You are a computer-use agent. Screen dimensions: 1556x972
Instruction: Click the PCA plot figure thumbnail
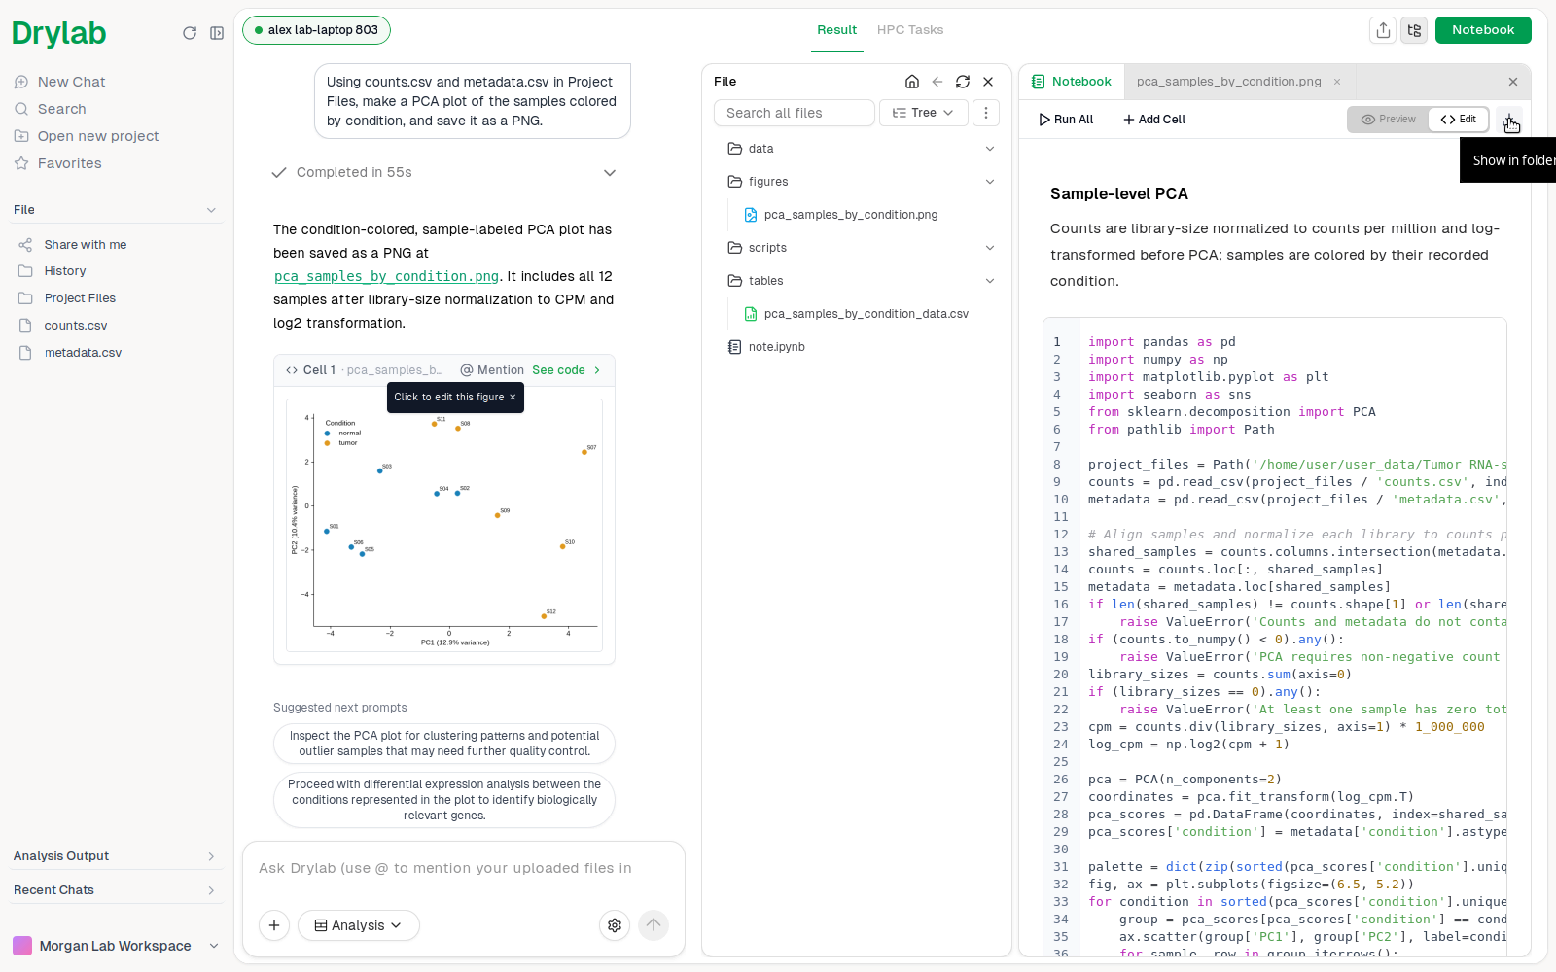pos(444,525)
